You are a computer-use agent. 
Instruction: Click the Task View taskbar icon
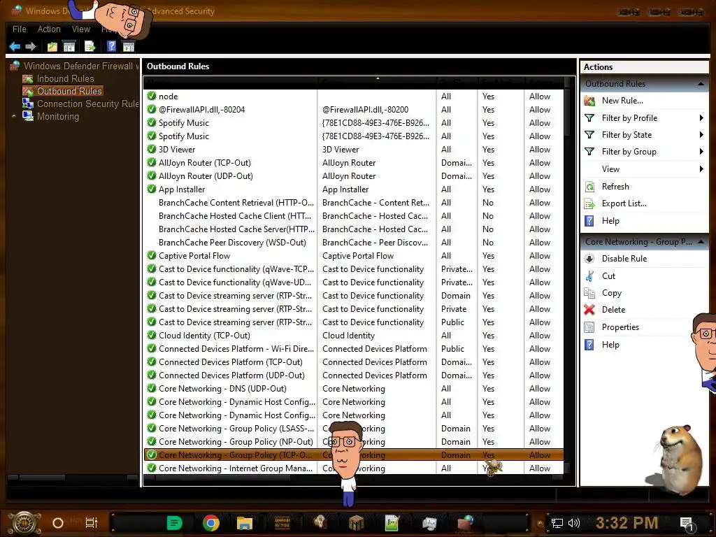[x=92, y=523]
